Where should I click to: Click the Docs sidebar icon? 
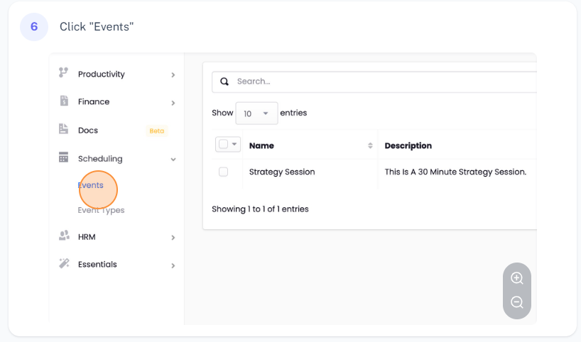pos(63,130)
